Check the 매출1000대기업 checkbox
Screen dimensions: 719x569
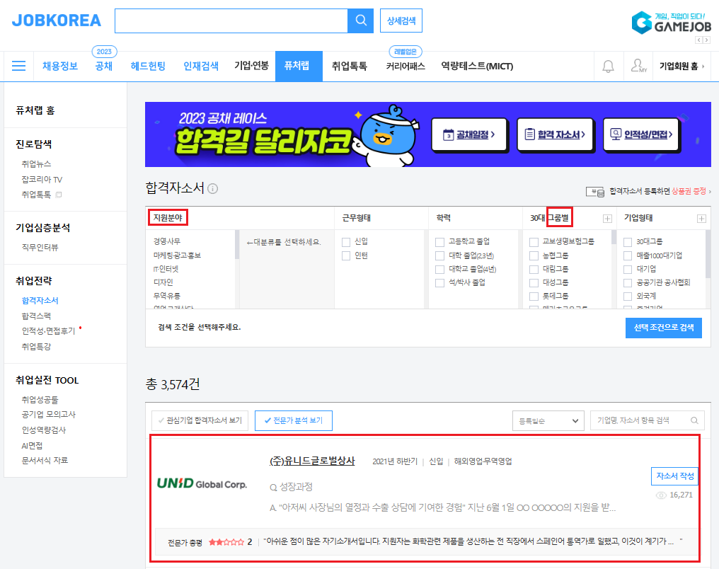coord(628,256)
